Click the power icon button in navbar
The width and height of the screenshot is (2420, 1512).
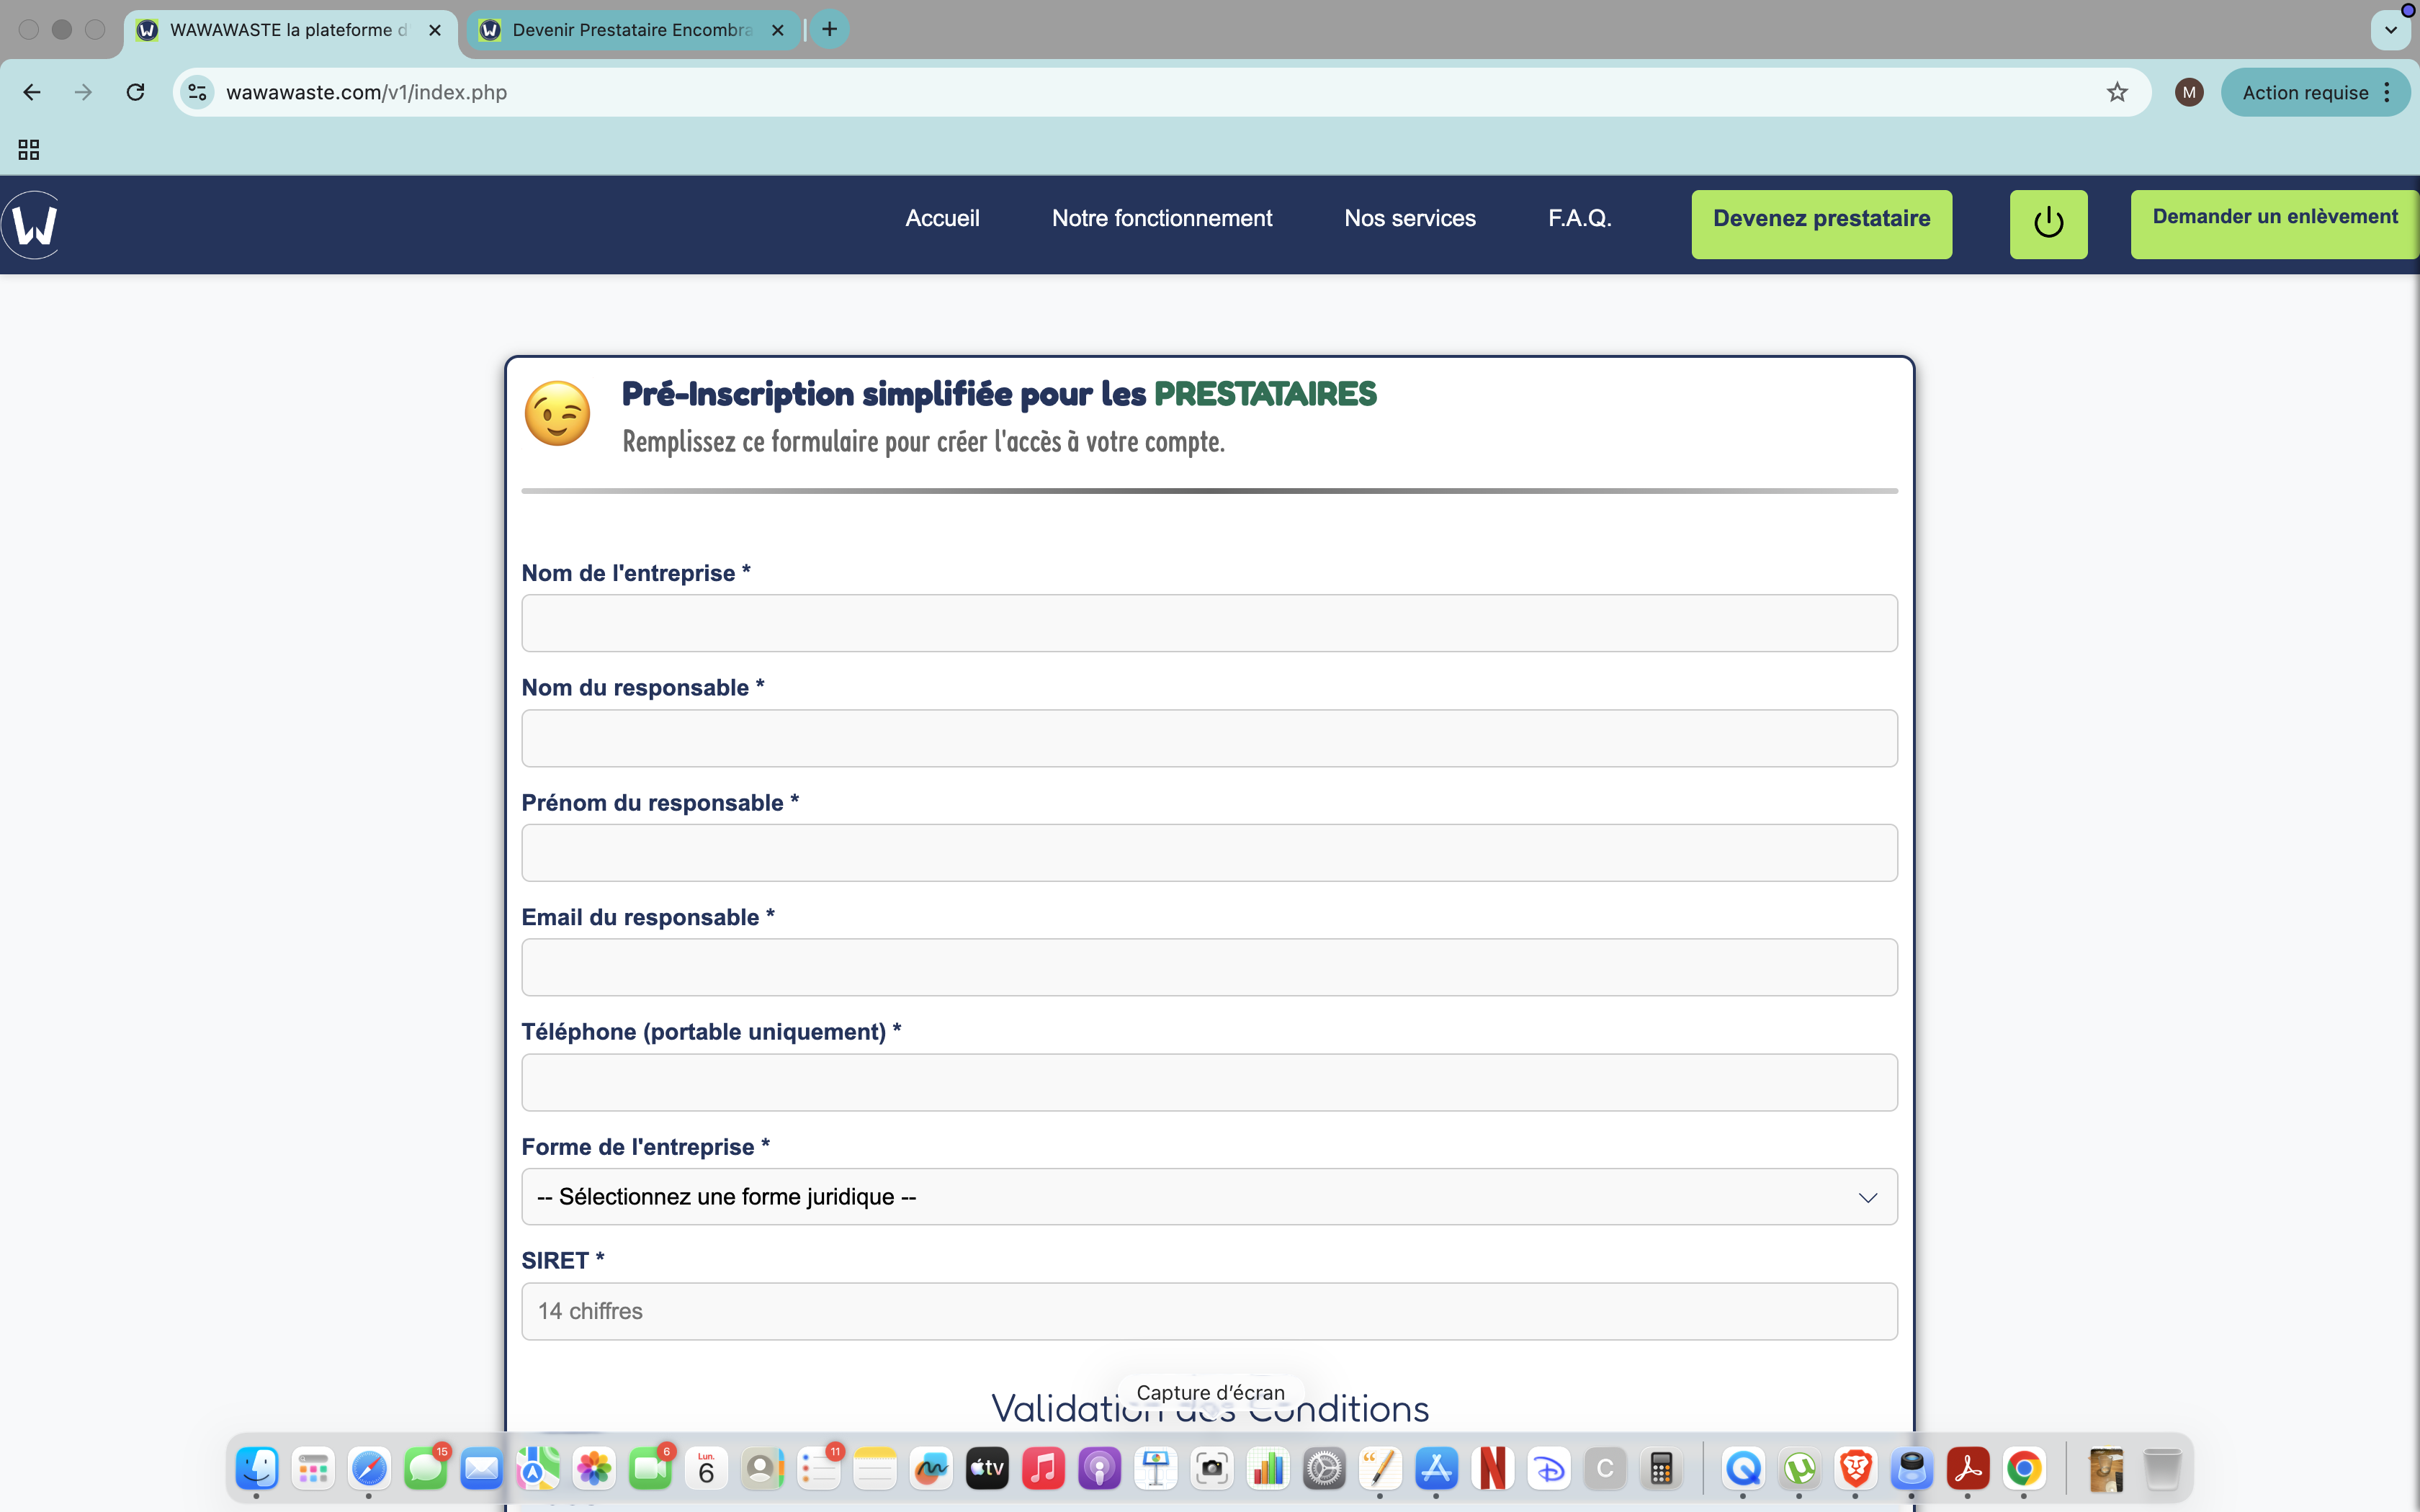[2048, 223]
